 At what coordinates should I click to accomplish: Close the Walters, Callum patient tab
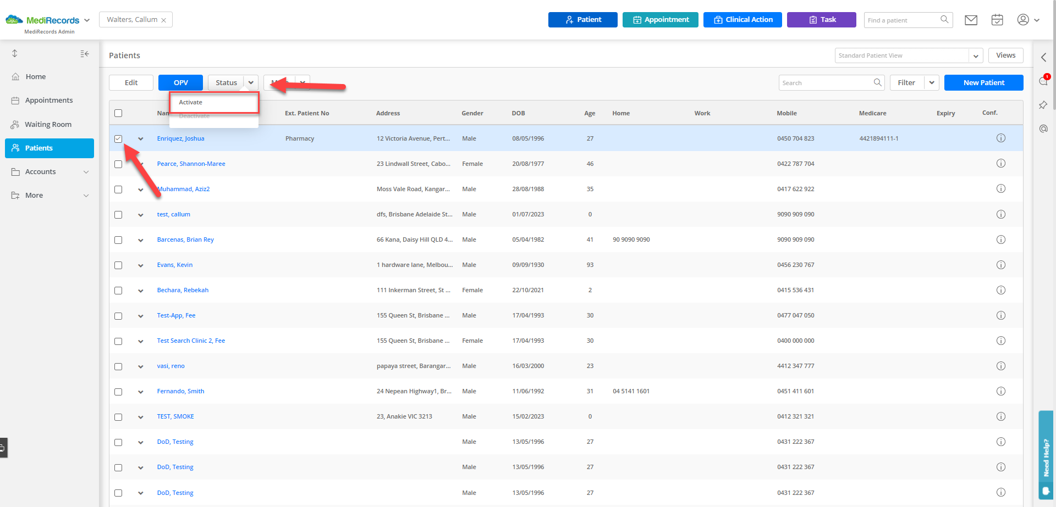click(x=164, y=20)
